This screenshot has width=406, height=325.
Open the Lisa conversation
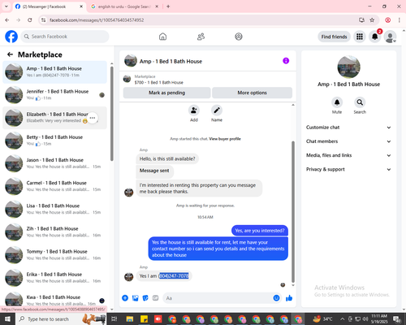click(54, 209)
